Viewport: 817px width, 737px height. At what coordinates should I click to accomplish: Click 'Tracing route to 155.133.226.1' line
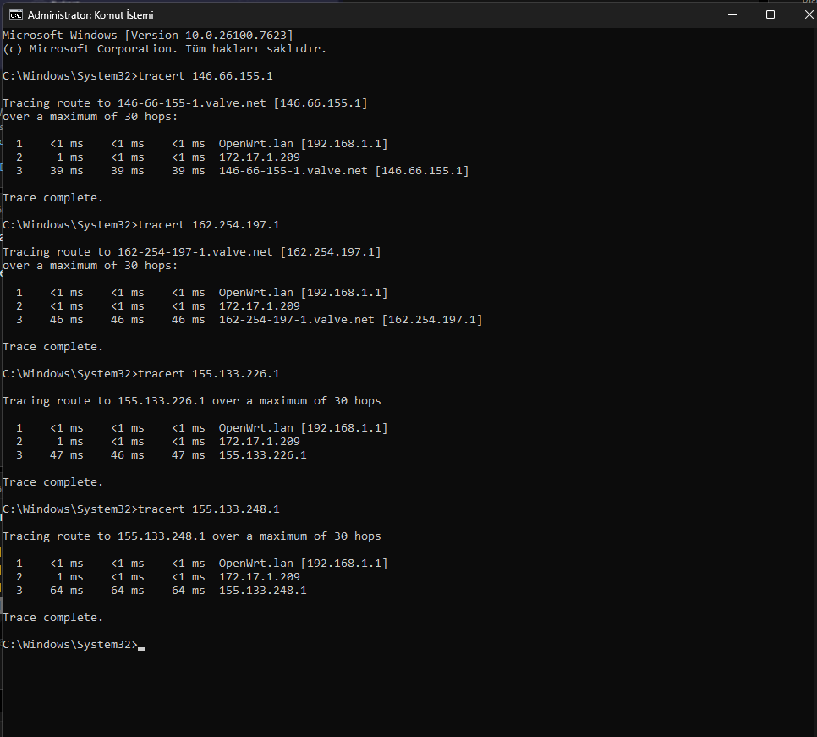tap(192, 401)
